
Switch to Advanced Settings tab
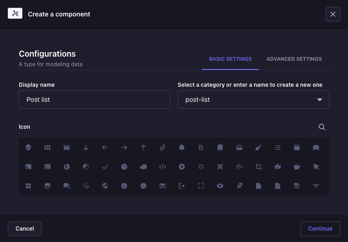(294, 59)
